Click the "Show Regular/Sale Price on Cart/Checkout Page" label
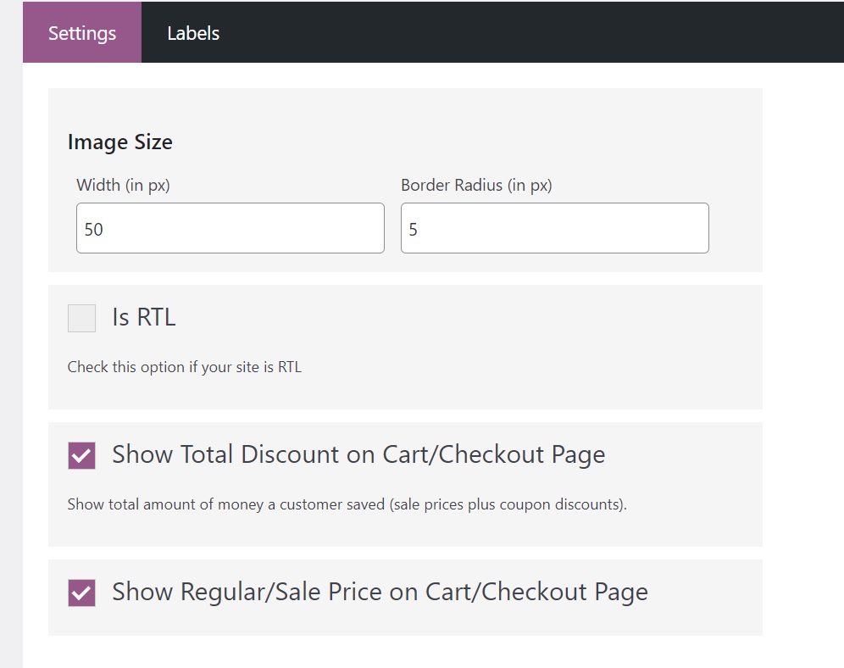844x668 pixels. coord(380,591)
